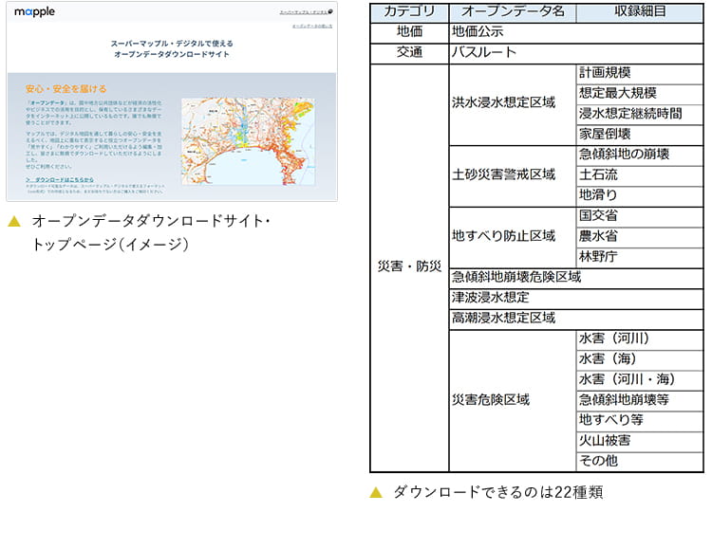Click the トップページ（イメージ） caption text

click(110, 244)
